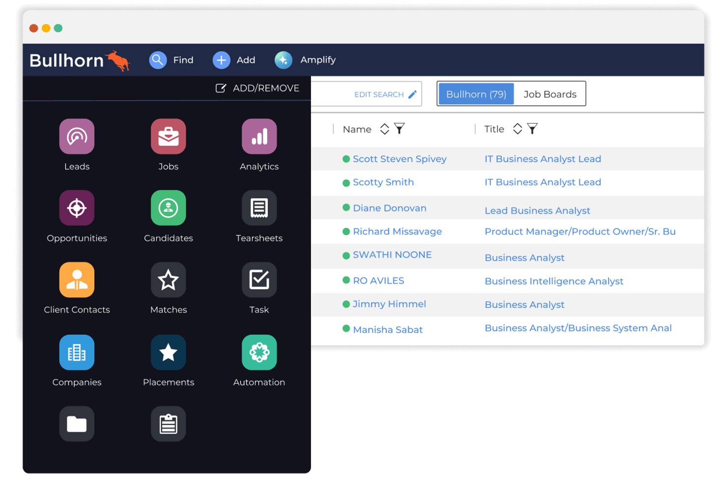
Task: Click the Find magnifier icon
Action: click(158, 60)
